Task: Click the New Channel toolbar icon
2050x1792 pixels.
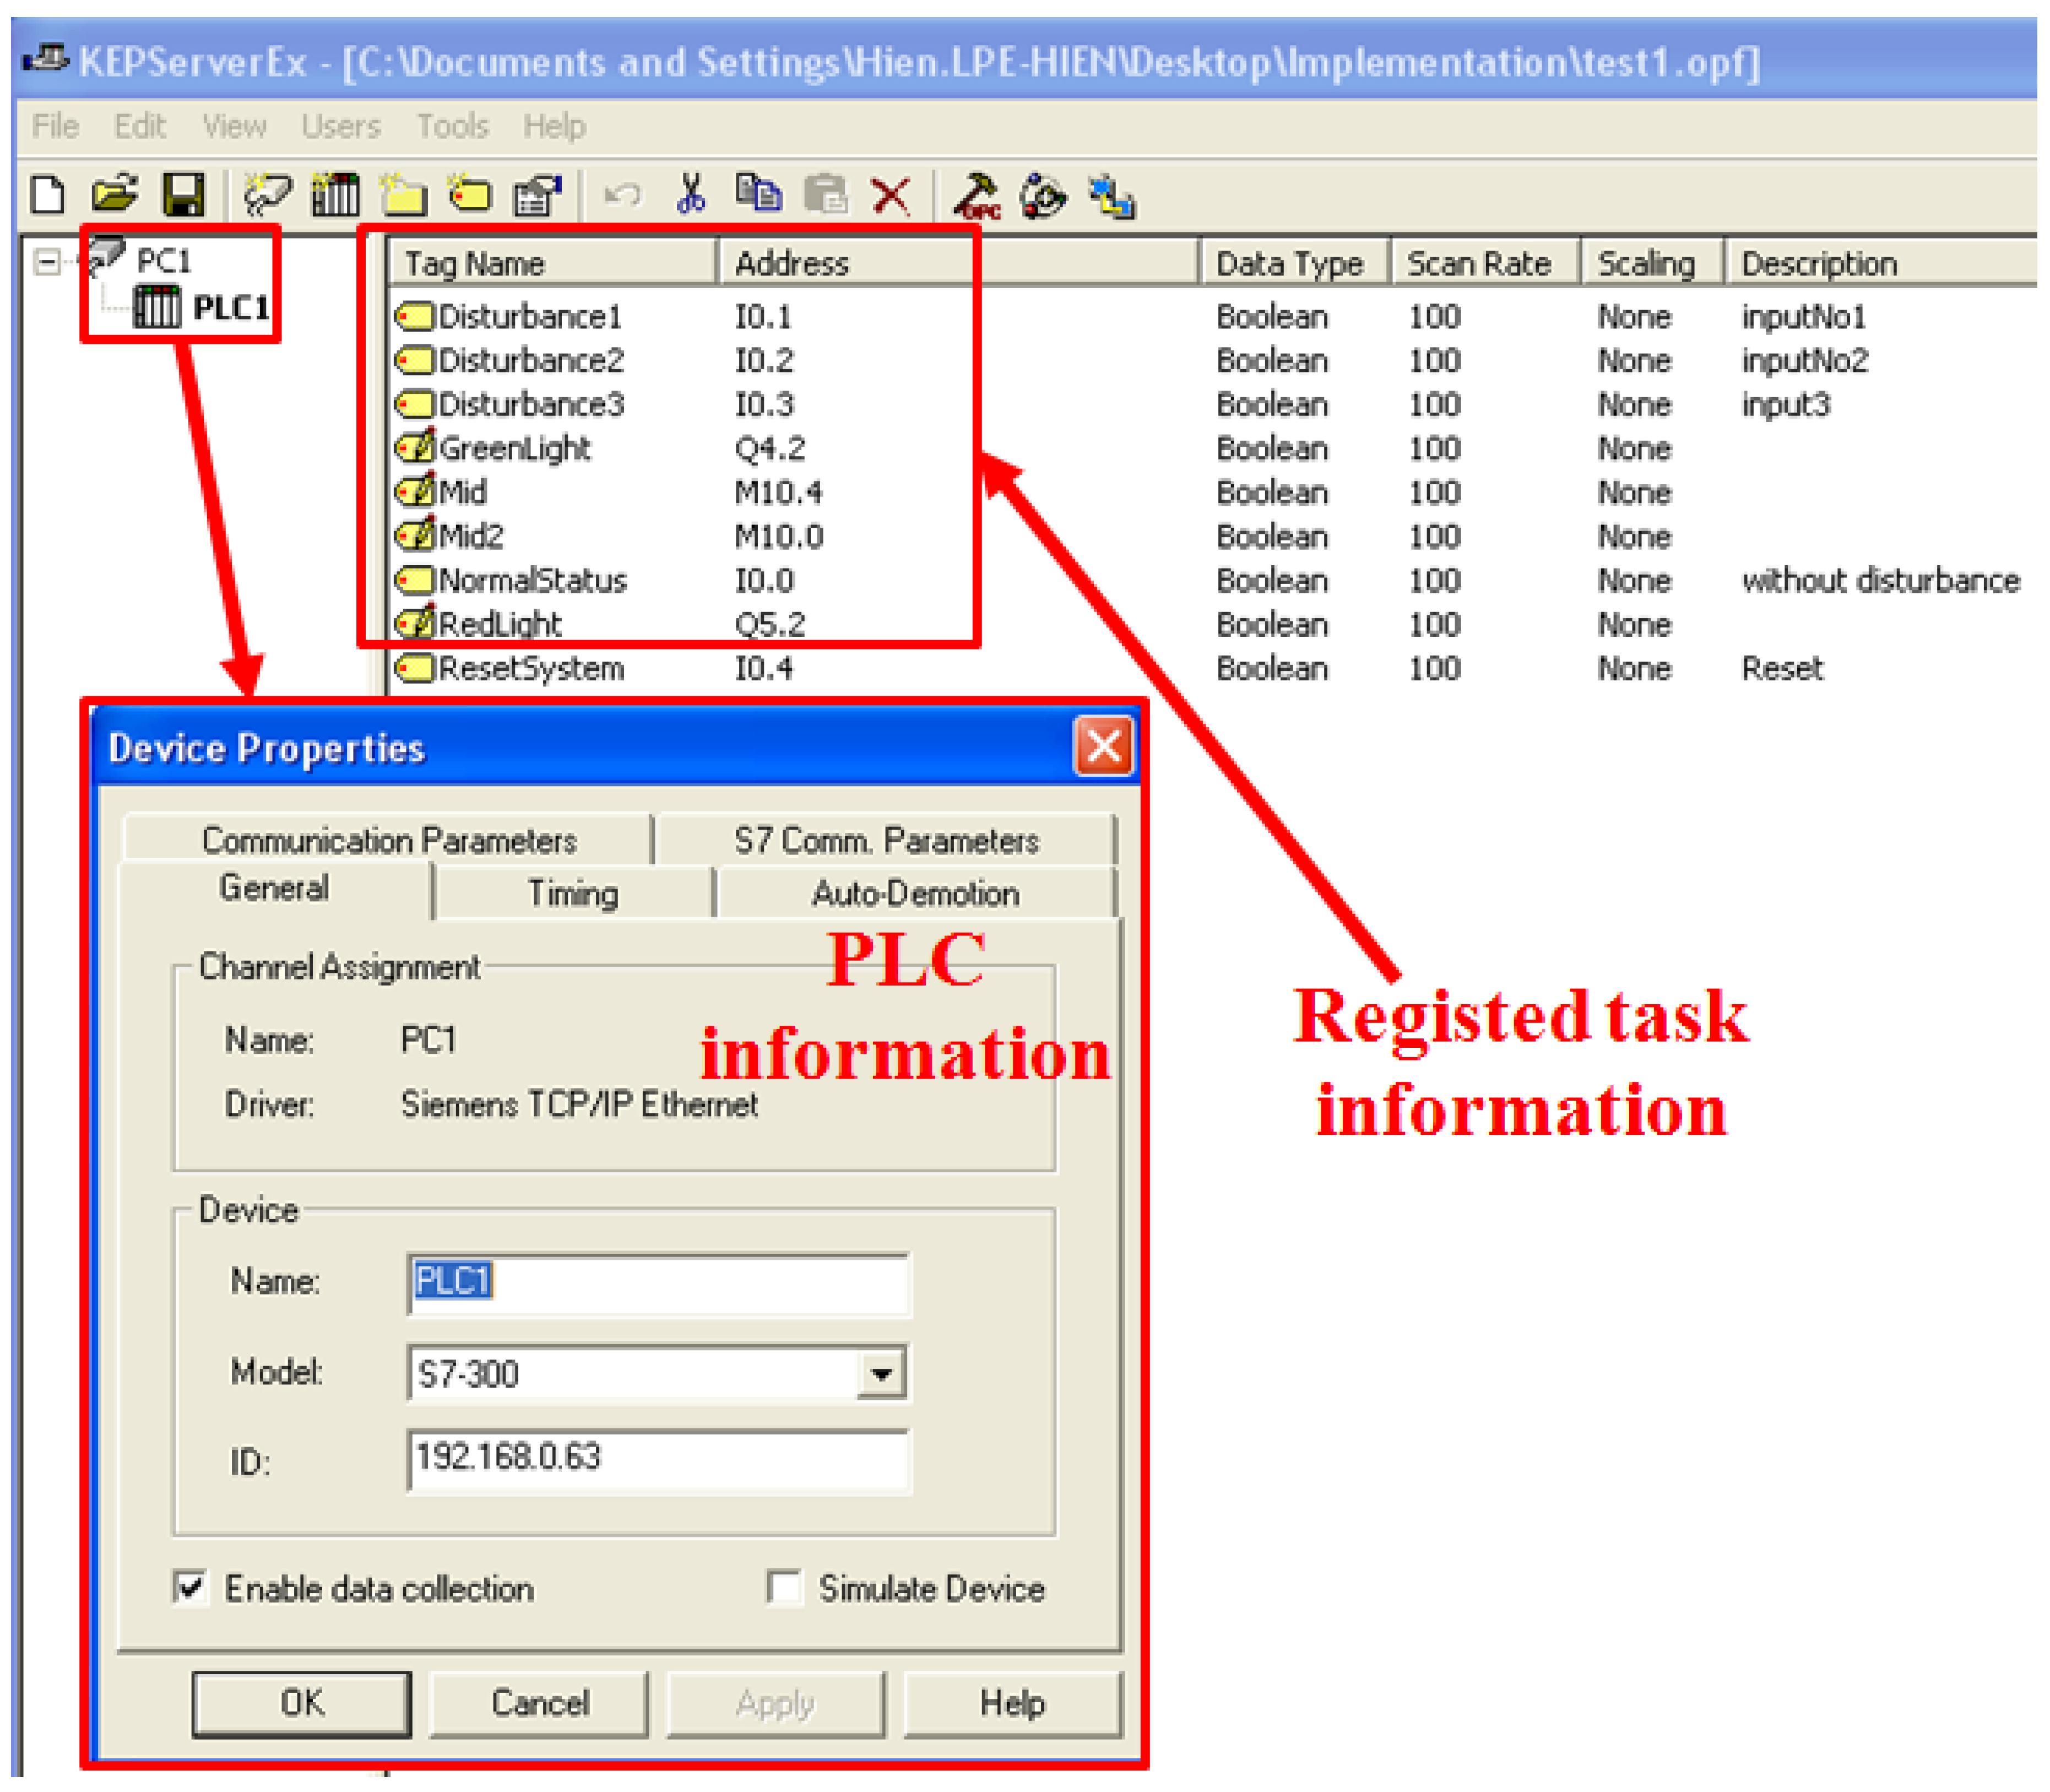Action: (268, 194)
